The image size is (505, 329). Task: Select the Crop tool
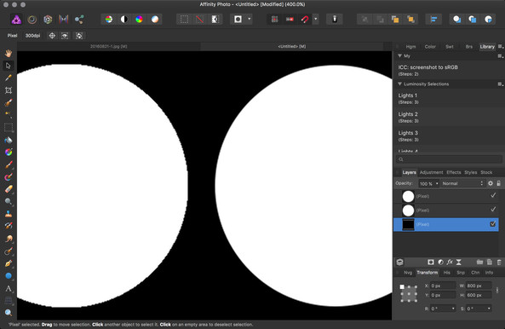[9, 90]
